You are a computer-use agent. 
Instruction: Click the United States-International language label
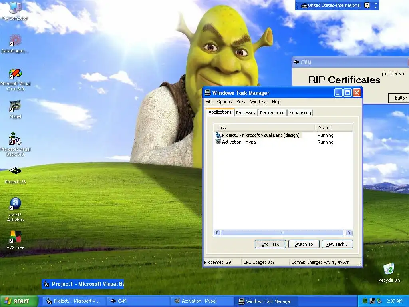pyautogui.click(x=334, y=5)
